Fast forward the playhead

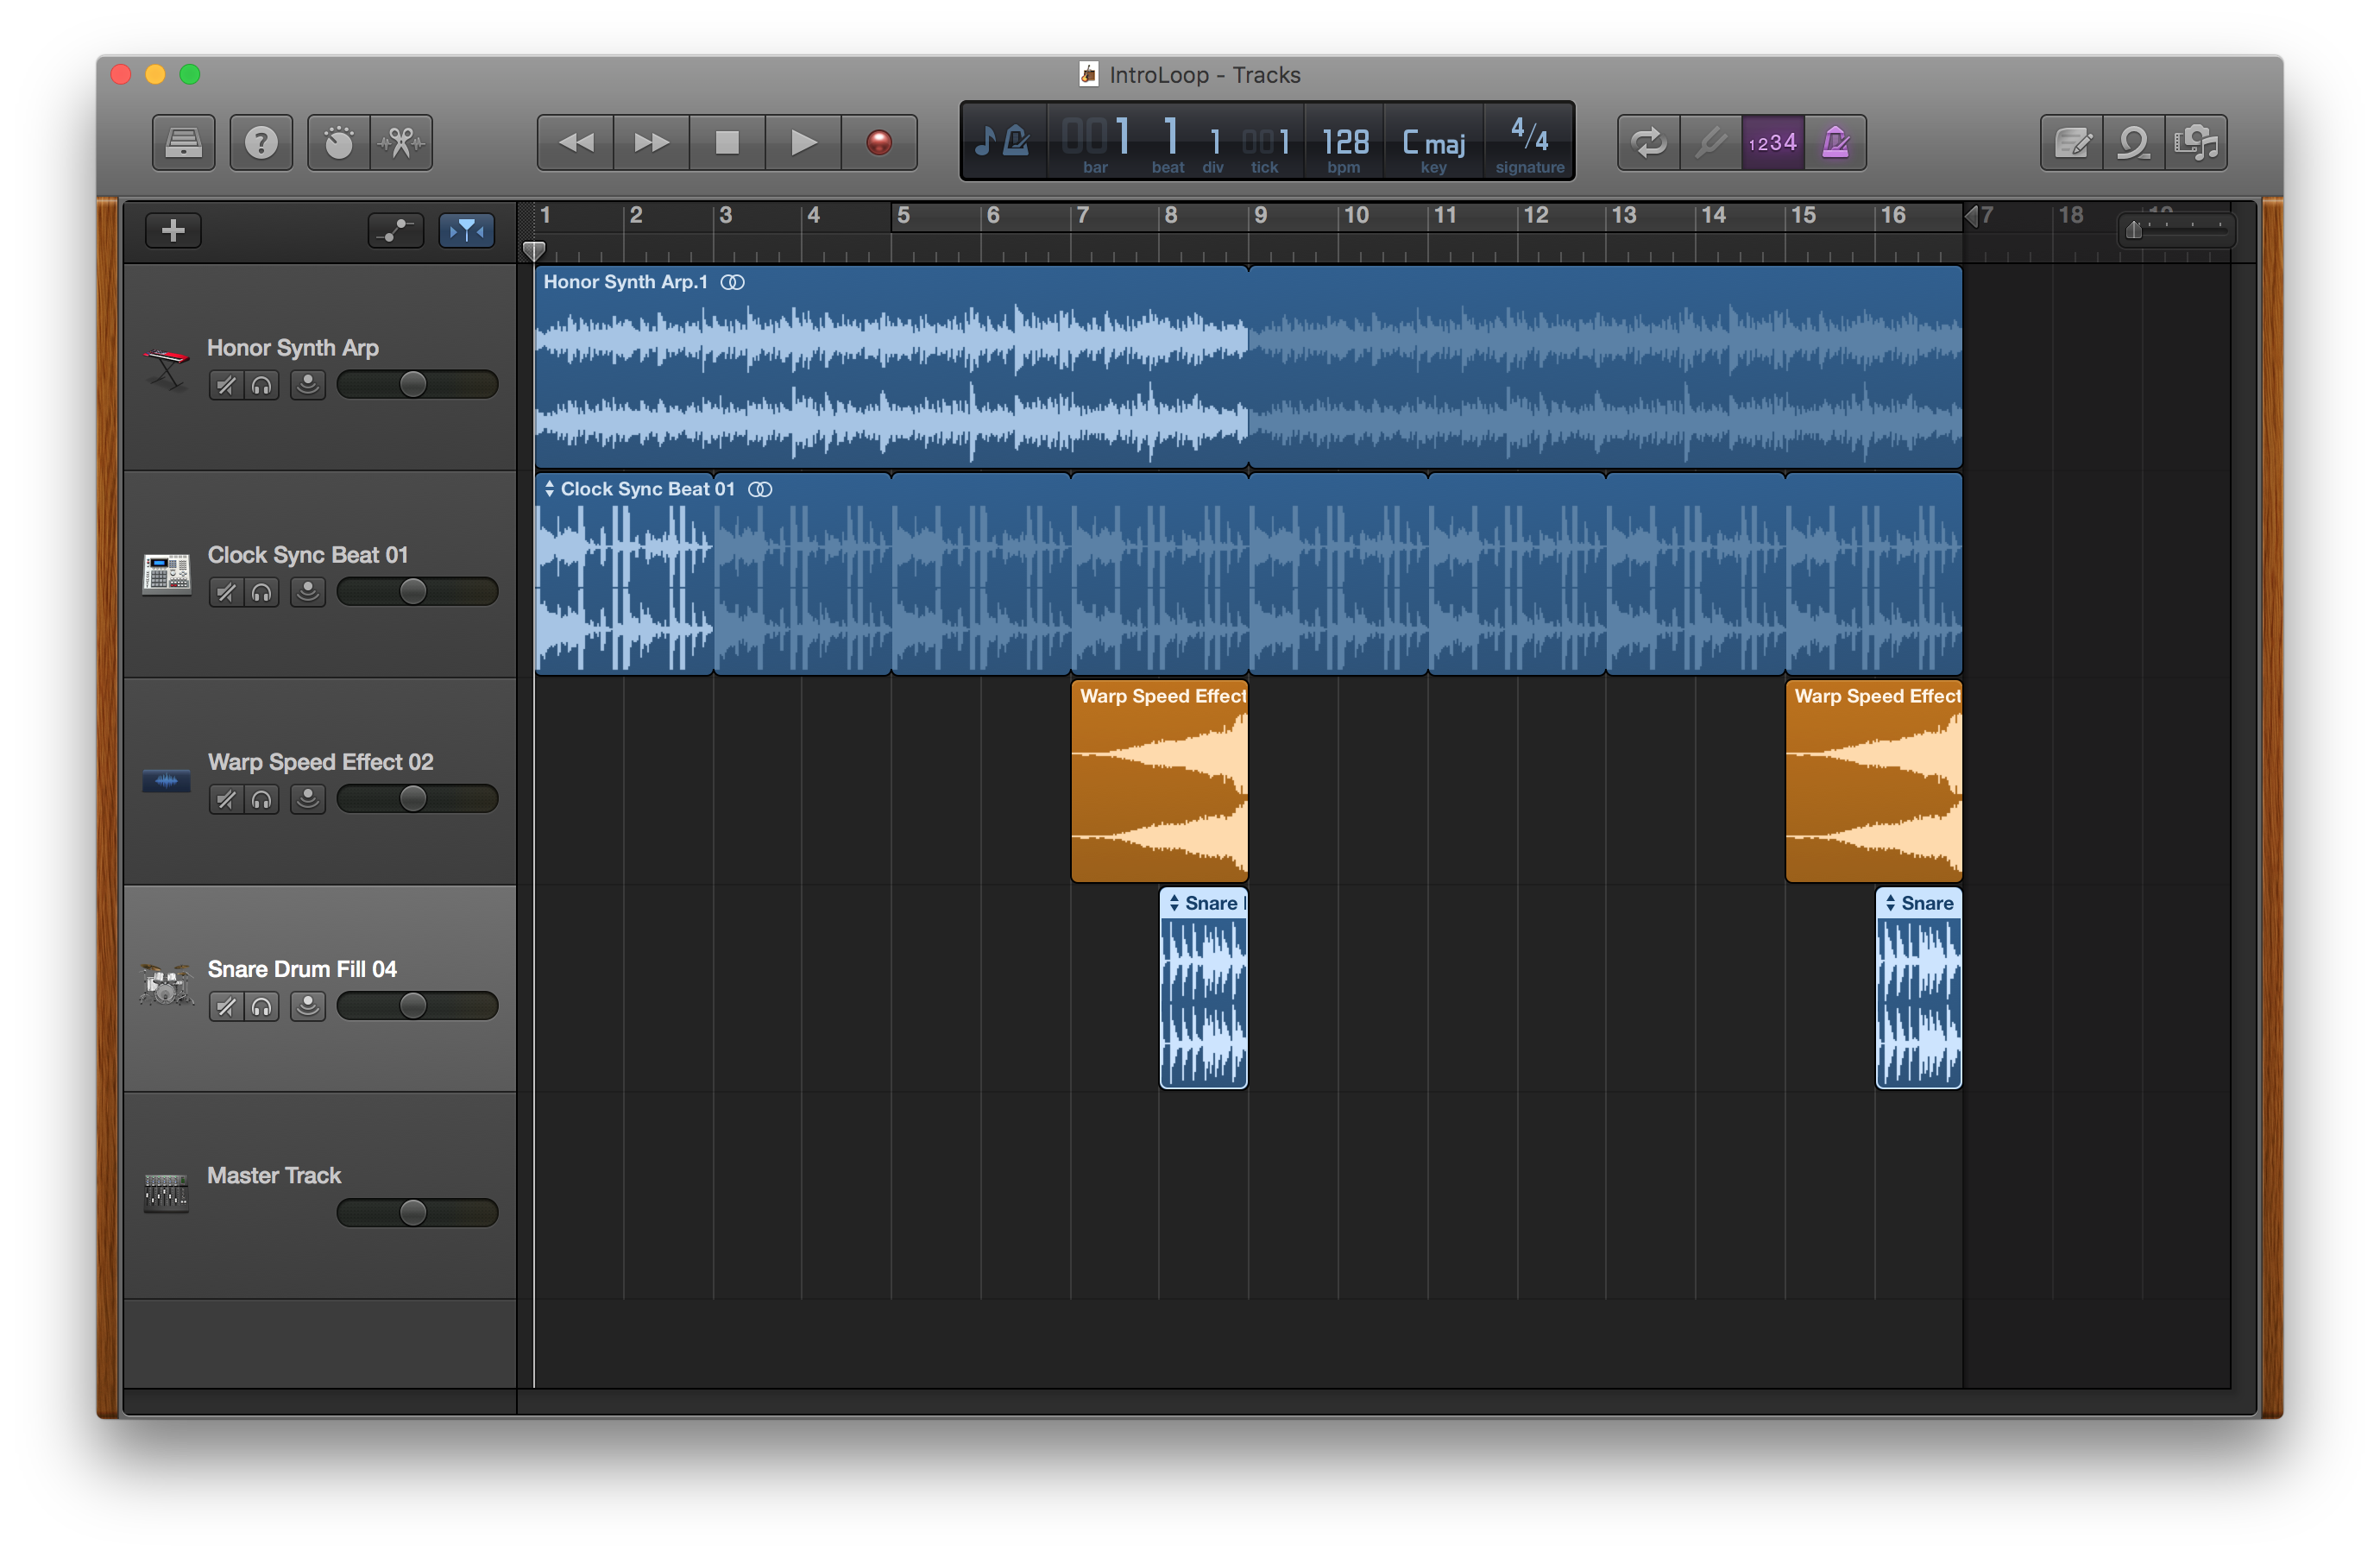pos(651,143)
